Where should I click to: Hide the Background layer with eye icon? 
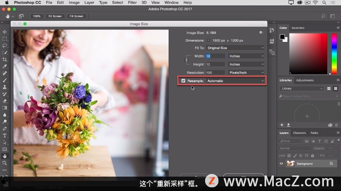[281, 163]
